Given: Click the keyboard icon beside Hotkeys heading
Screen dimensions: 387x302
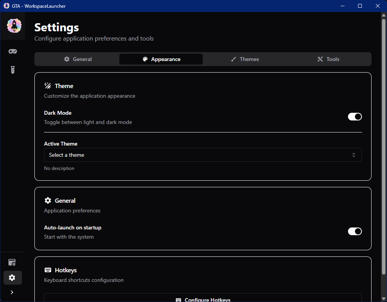Looking at the screenshot, I should point(48,270).
